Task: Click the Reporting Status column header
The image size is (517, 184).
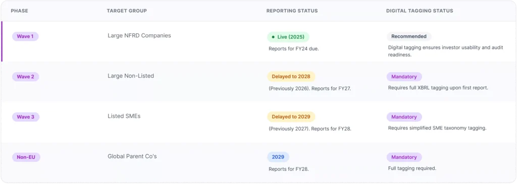Action: click(292, 11)
